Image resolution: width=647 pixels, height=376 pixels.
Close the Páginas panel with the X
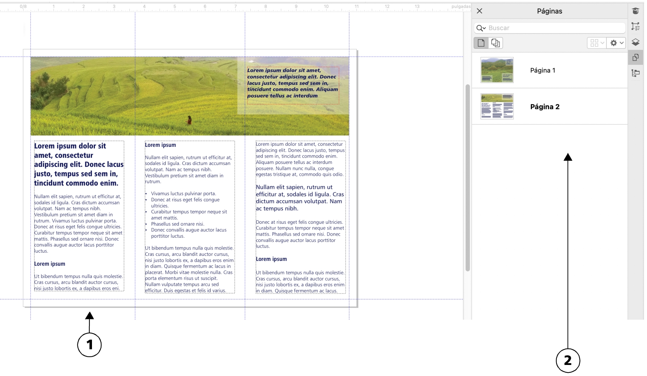(x=479, y=11)
